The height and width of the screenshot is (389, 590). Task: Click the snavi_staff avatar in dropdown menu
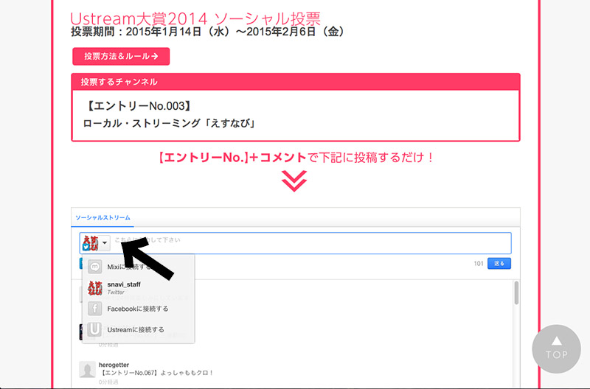pyautogui.click(x=95, y=288)
